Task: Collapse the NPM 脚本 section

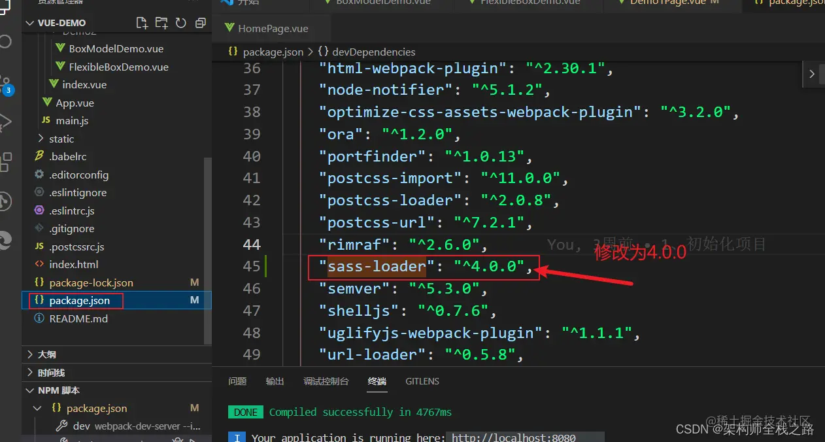Action: tap(30, 390)
